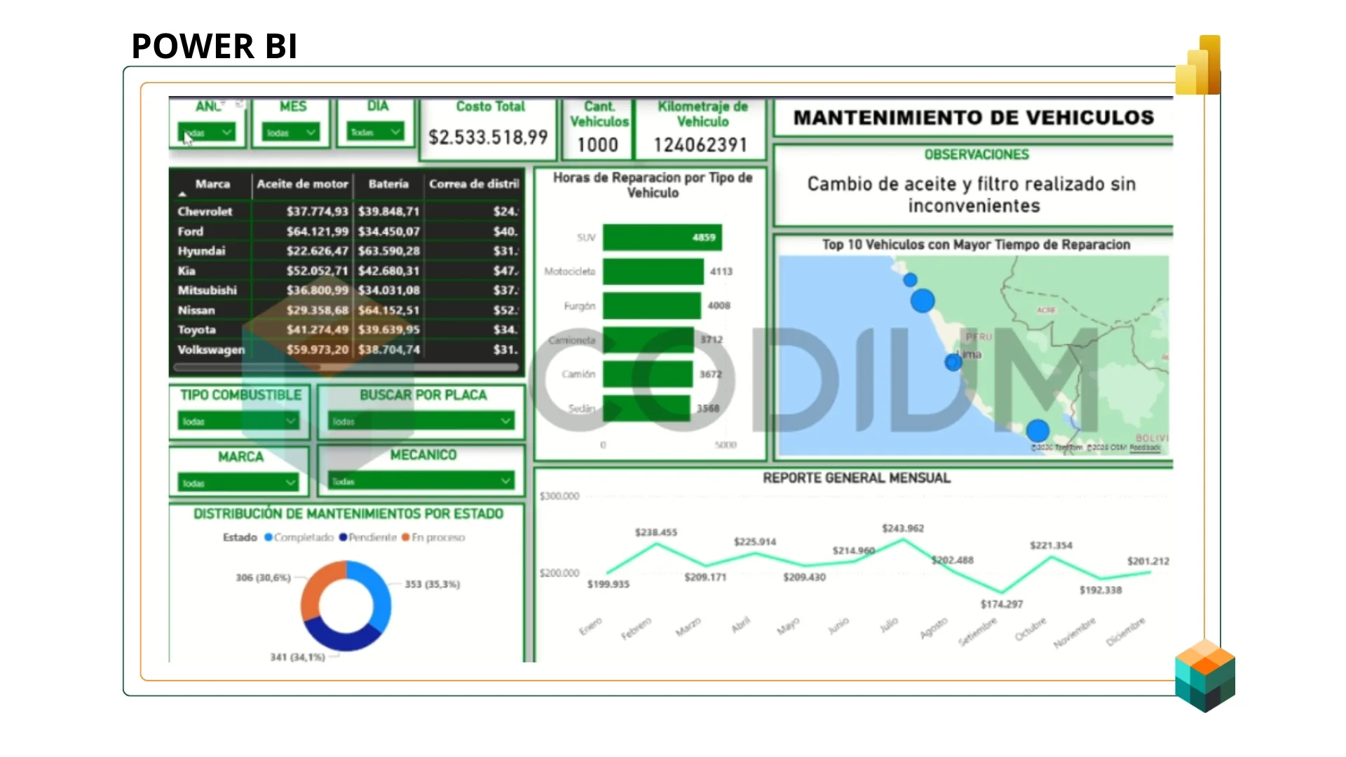Select the Volkswagen row label
1346x757 pixels.
pos(211,349)
